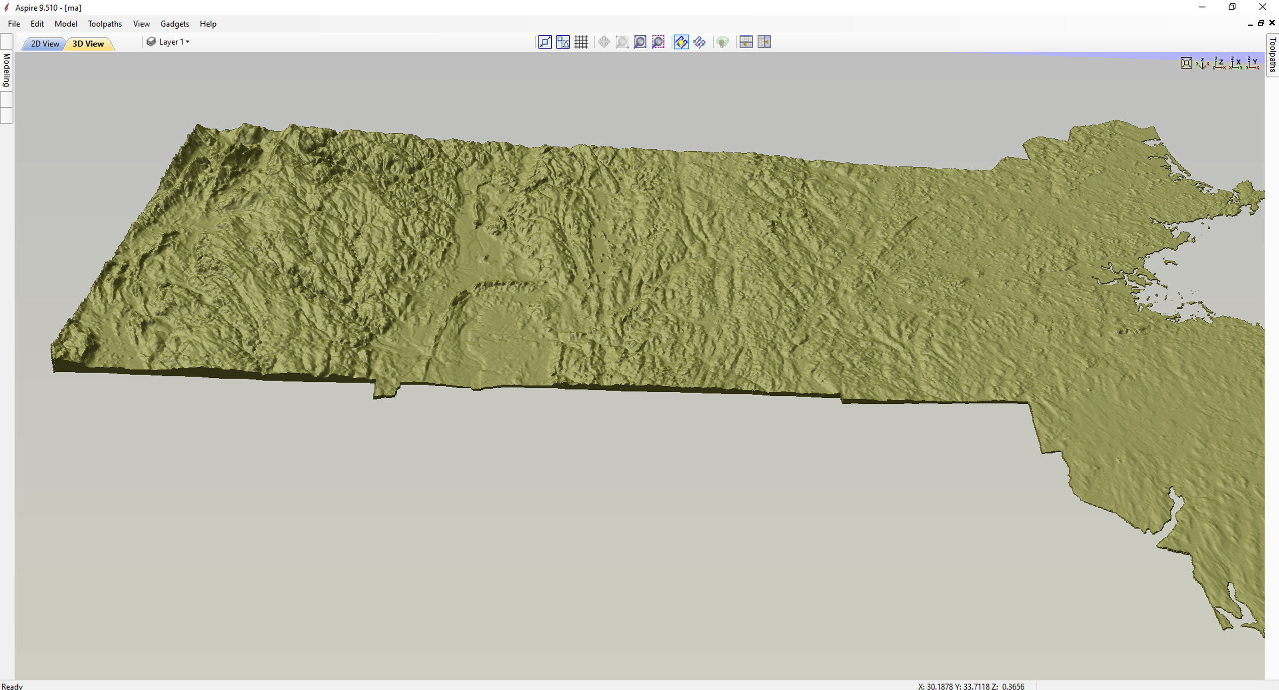Expand the Toolpaths side panel tab
Viewport: 1279px width, 690px height.
pos(1273,55)
